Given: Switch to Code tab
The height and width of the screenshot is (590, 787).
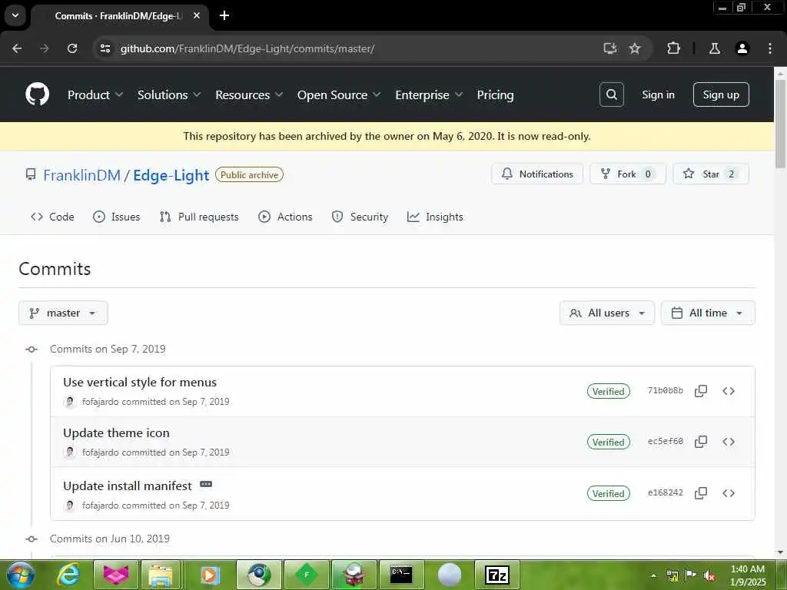Looking at the screenshot, I should 52,217.
